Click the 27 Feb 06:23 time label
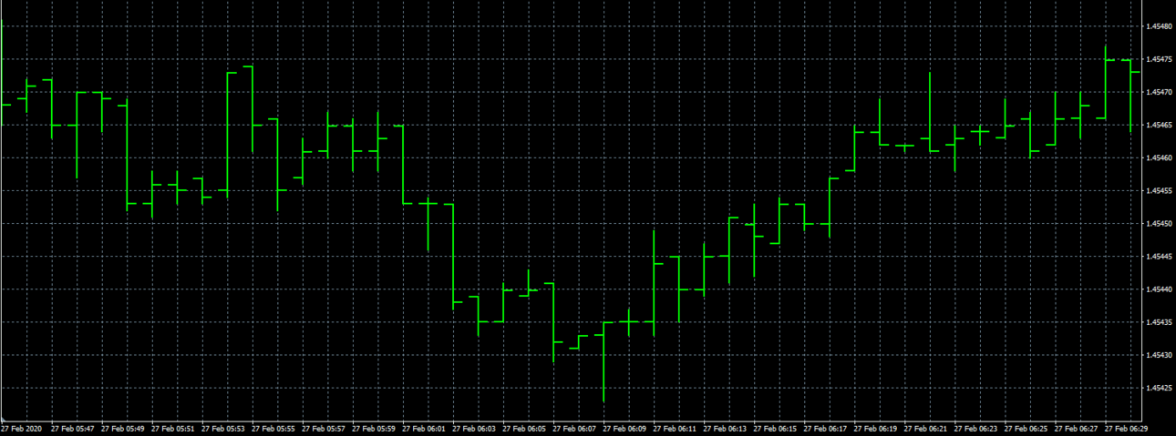This screenshot has width=1176, height=436. point(975,429)
